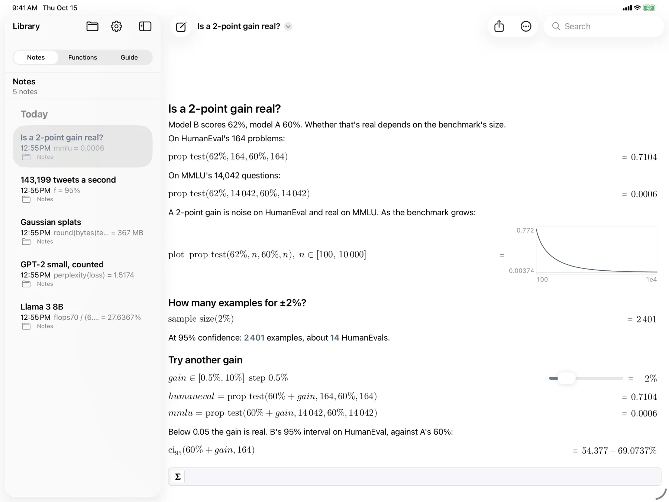669x502 pixels.
Task: Click the 'Try another gain' heading
Action: (x=205, y=360)
